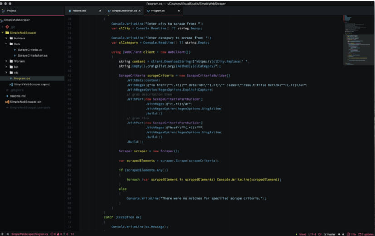Click the obj folder icon

(x=11, y=73)
